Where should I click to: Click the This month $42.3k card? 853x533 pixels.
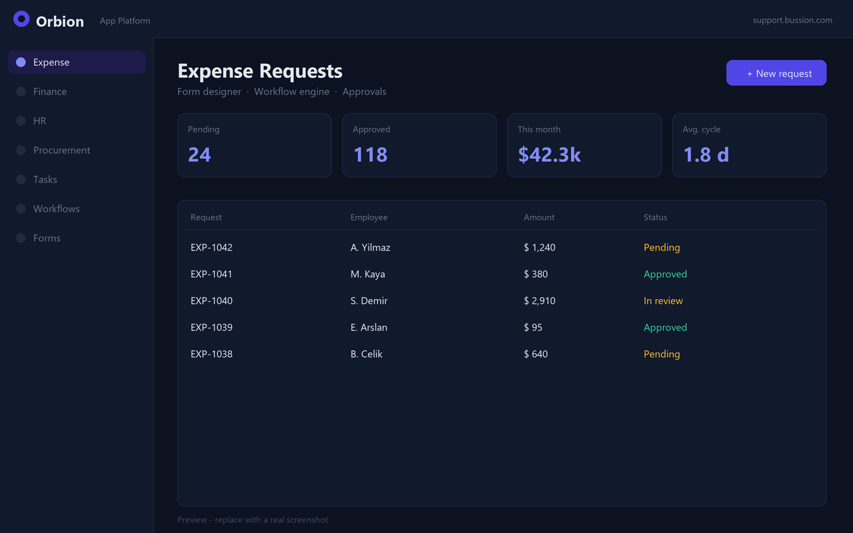pyautogui.click(x=584, y=145)
